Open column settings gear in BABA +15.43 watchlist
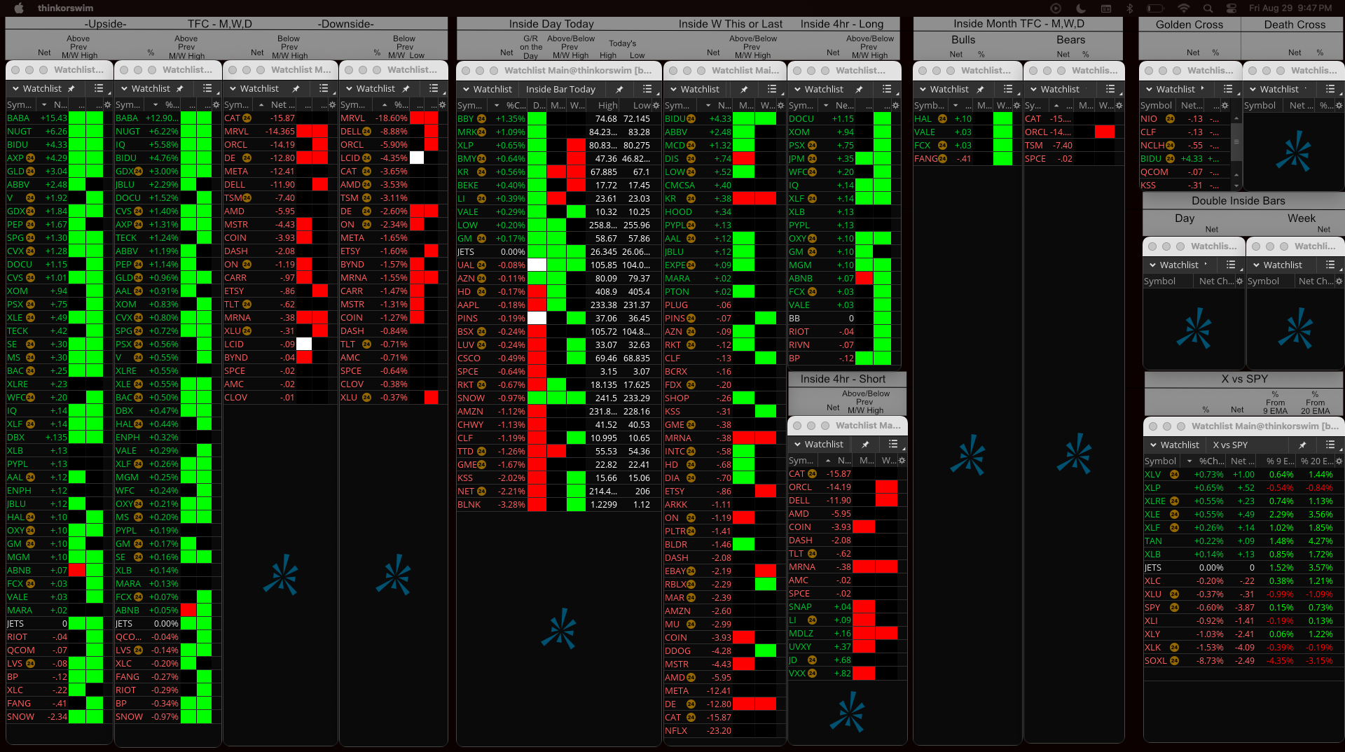 108,105
